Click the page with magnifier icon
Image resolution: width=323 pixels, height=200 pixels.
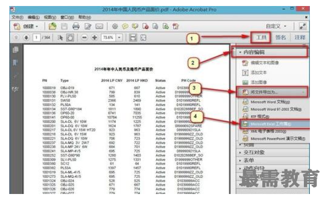[x=156, y=26]
